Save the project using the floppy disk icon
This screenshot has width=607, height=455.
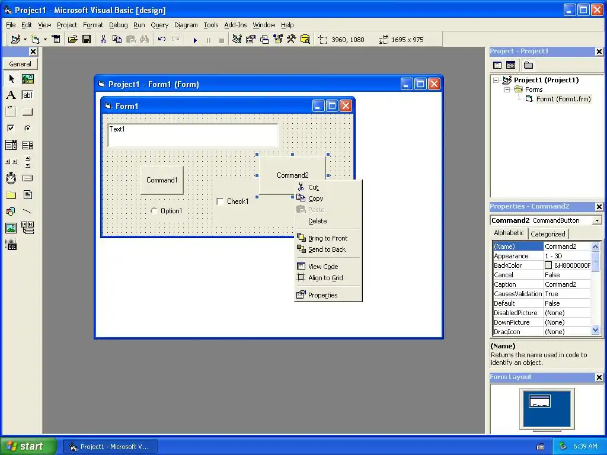click(87, 39)
